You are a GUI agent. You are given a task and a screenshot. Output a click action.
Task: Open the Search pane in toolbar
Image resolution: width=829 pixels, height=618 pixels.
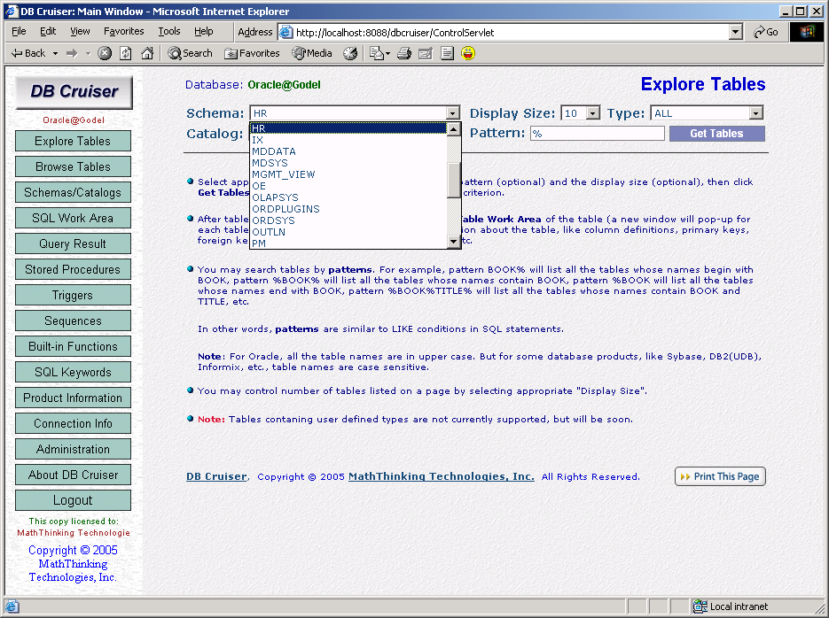pos(190,53)
